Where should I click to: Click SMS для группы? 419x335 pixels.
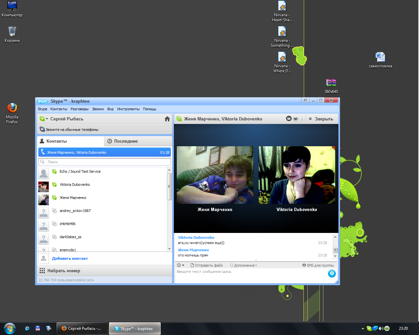pyautogui.click(x=318, y=265)
